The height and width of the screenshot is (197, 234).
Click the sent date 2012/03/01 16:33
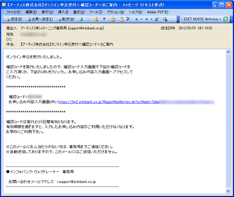coord(195,28)
